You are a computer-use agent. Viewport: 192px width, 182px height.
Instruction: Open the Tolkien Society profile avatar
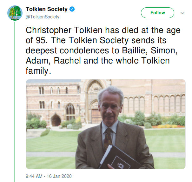tap(15, 13)
